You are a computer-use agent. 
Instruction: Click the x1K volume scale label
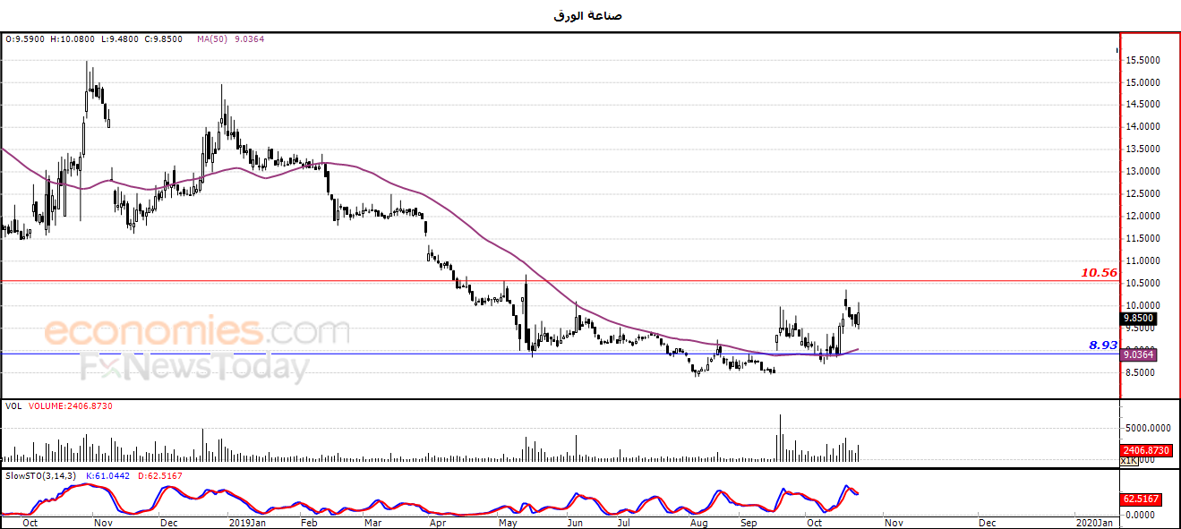click(x=1128, y=460)
